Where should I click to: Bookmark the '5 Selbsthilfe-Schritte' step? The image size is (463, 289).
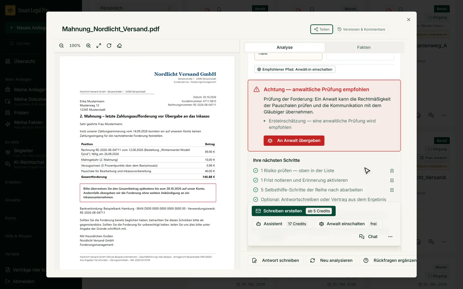pos(392,190)
